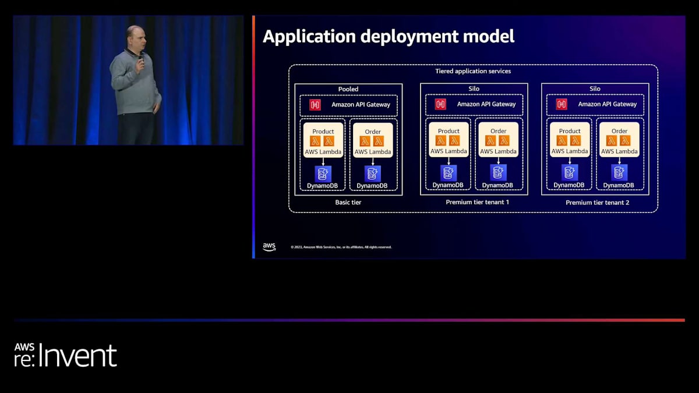Click the "Basic tier" caption
The height and width of the screenshot is (393, 699).
[348, 203]
